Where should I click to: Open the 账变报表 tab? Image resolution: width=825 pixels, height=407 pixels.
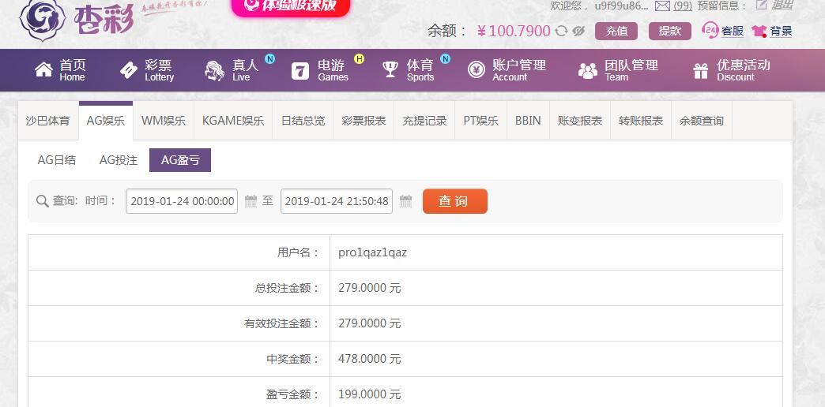[580, 121]
